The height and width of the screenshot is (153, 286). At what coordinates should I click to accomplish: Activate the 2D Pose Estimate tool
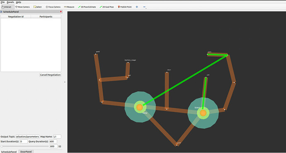(x=87, y=7)
